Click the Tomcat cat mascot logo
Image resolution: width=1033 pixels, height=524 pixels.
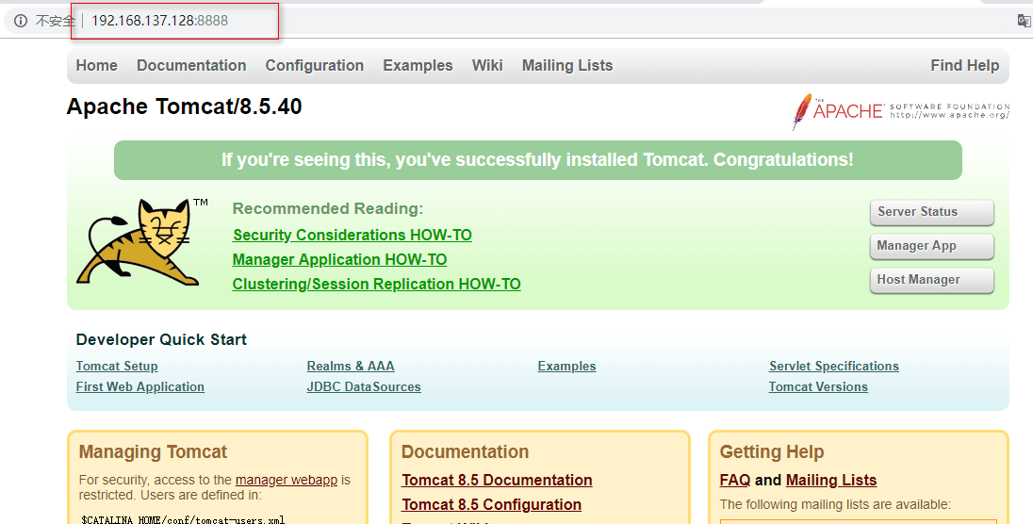141,241
